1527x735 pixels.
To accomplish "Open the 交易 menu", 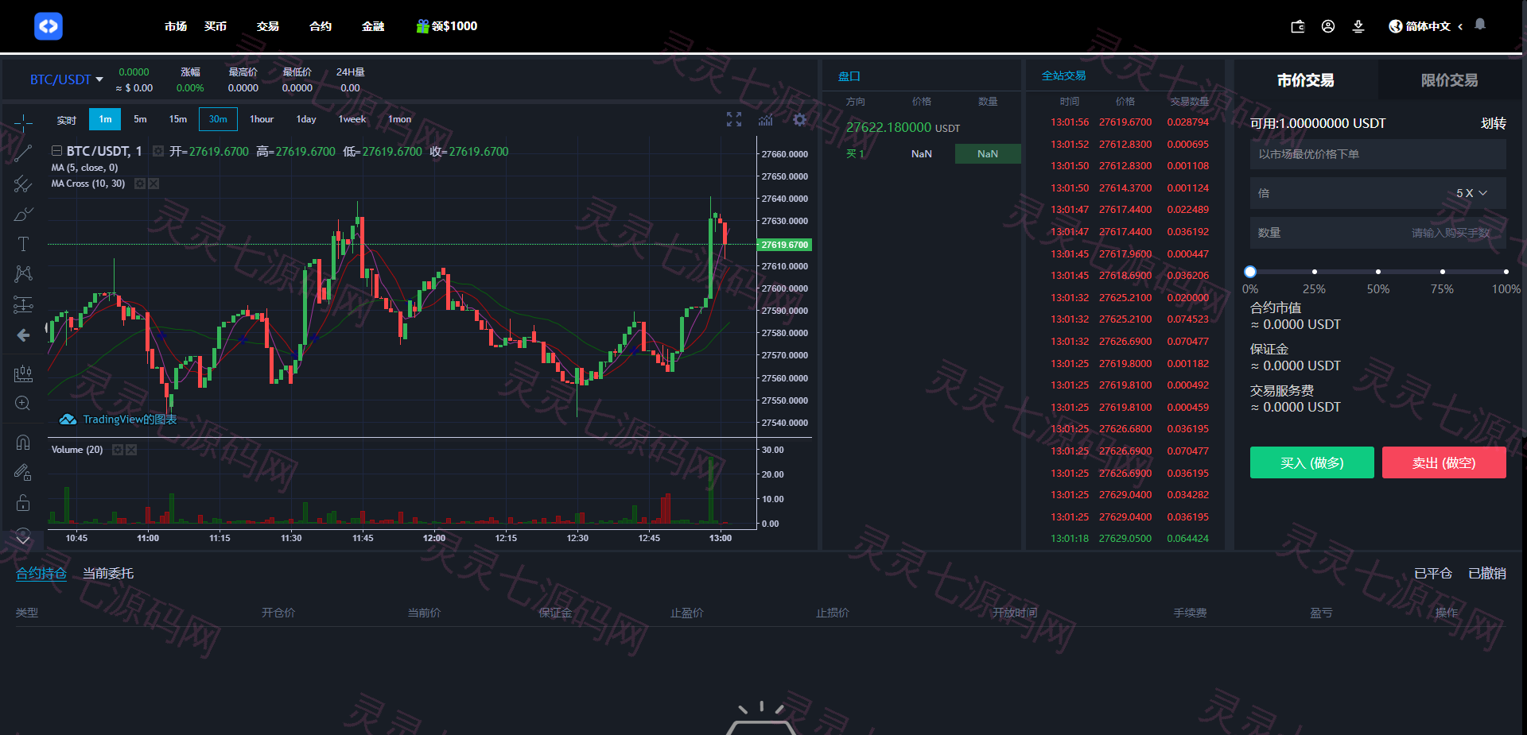I will pos(268,26).
